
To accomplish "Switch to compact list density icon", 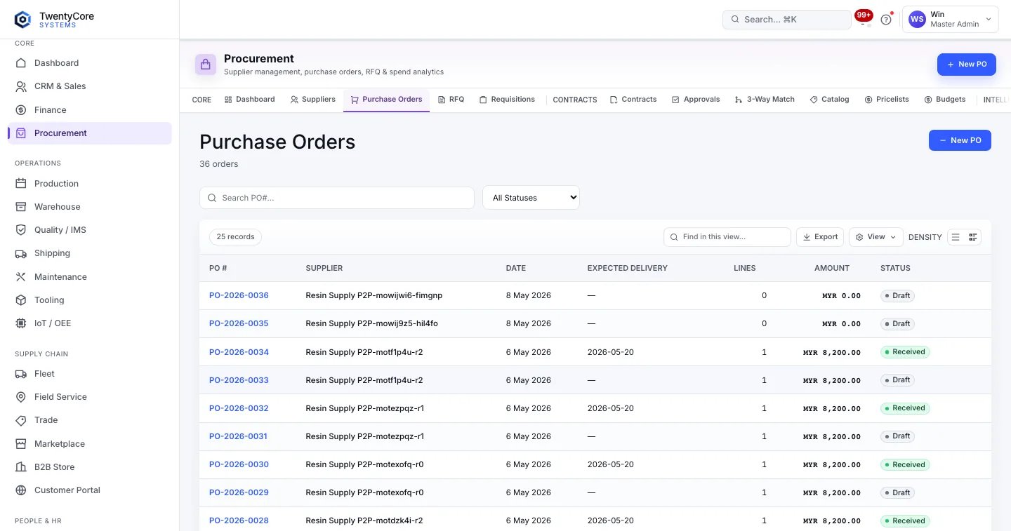I will click(956, 237).
